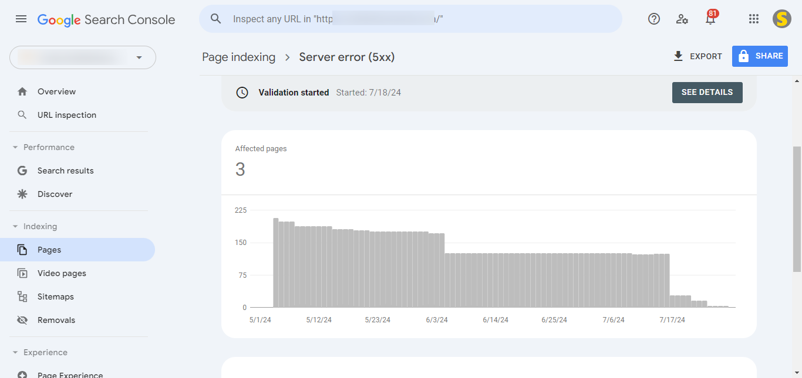
Task: Click the Validation started text
Action: tap(294, 93)
